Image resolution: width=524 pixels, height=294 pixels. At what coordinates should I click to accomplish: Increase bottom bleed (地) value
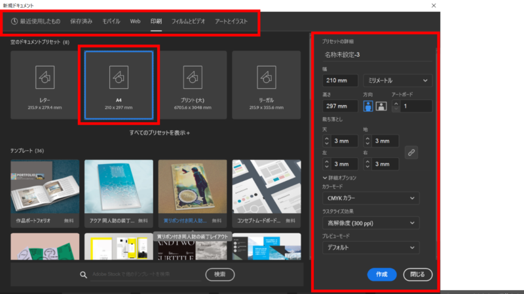click(x=367, y=139)
